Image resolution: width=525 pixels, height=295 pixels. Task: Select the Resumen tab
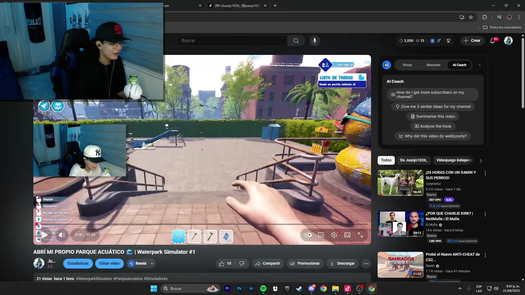[433, 65]
